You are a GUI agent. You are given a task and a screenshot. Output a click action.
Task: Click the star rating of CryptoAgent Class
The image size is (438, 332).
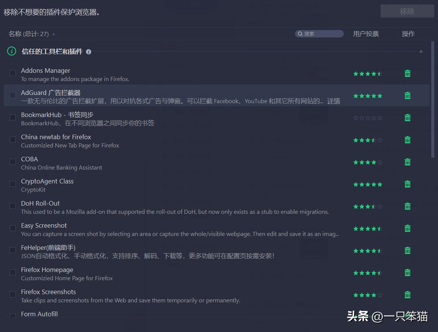[x=367, y=184]
